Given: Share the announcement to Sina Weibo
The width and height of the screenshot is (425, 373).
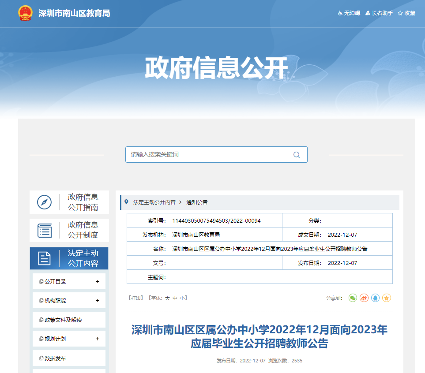Looking at the screenshot, I should pyautogui.click(x=364, y=298).
